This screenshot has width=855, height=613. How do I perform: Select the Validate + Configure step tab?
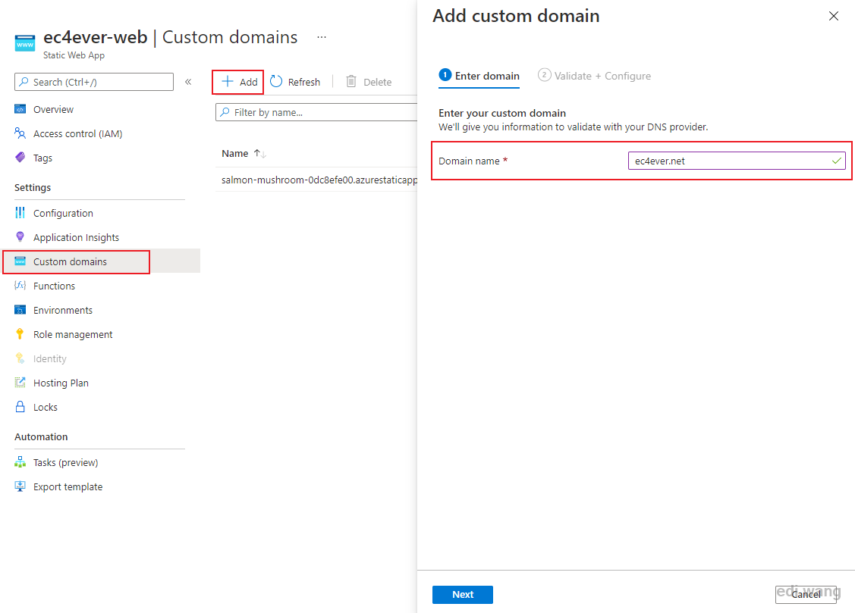pyautogui.click(x=594, y=76)
